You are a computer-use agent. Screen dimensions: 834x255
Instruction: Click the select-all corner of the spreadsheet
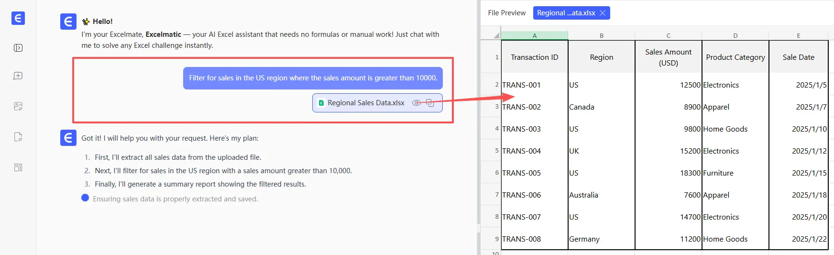[495, 35]
